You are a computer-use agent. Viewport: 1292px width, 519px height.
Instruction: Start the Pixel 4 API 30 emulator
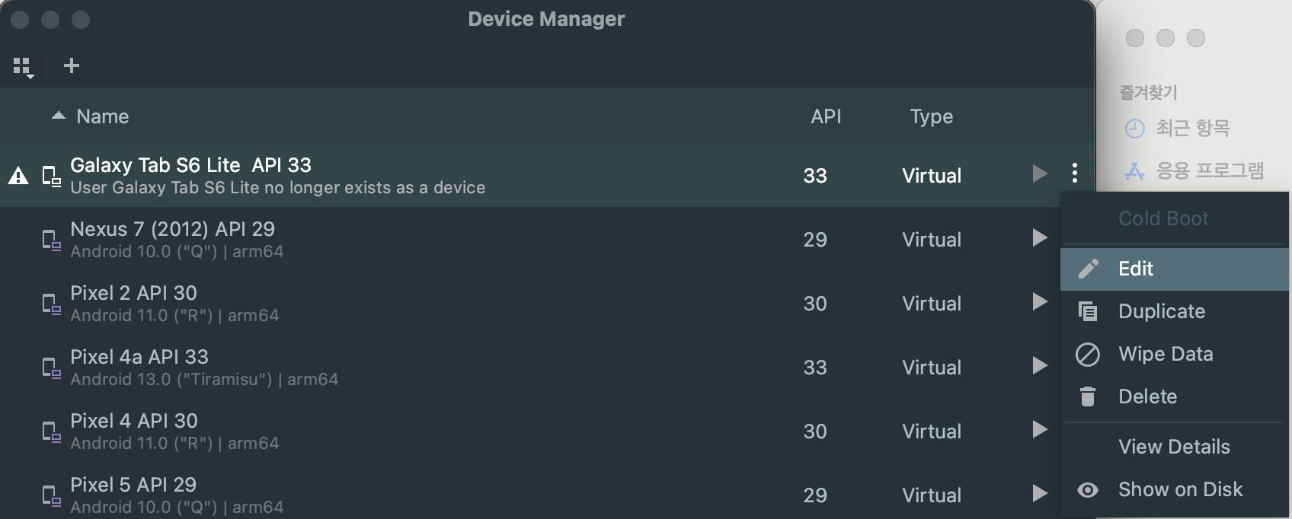click(x=1040, y=430)
